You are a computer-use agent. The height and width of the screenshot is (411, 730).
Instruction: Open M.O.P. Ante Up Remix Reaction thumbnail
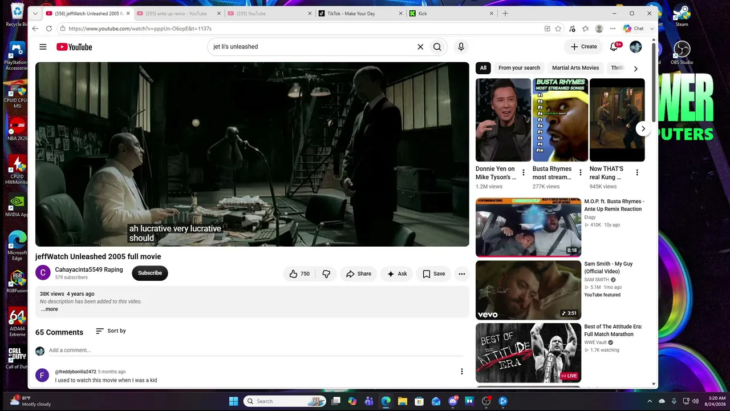tap(528, 227)
